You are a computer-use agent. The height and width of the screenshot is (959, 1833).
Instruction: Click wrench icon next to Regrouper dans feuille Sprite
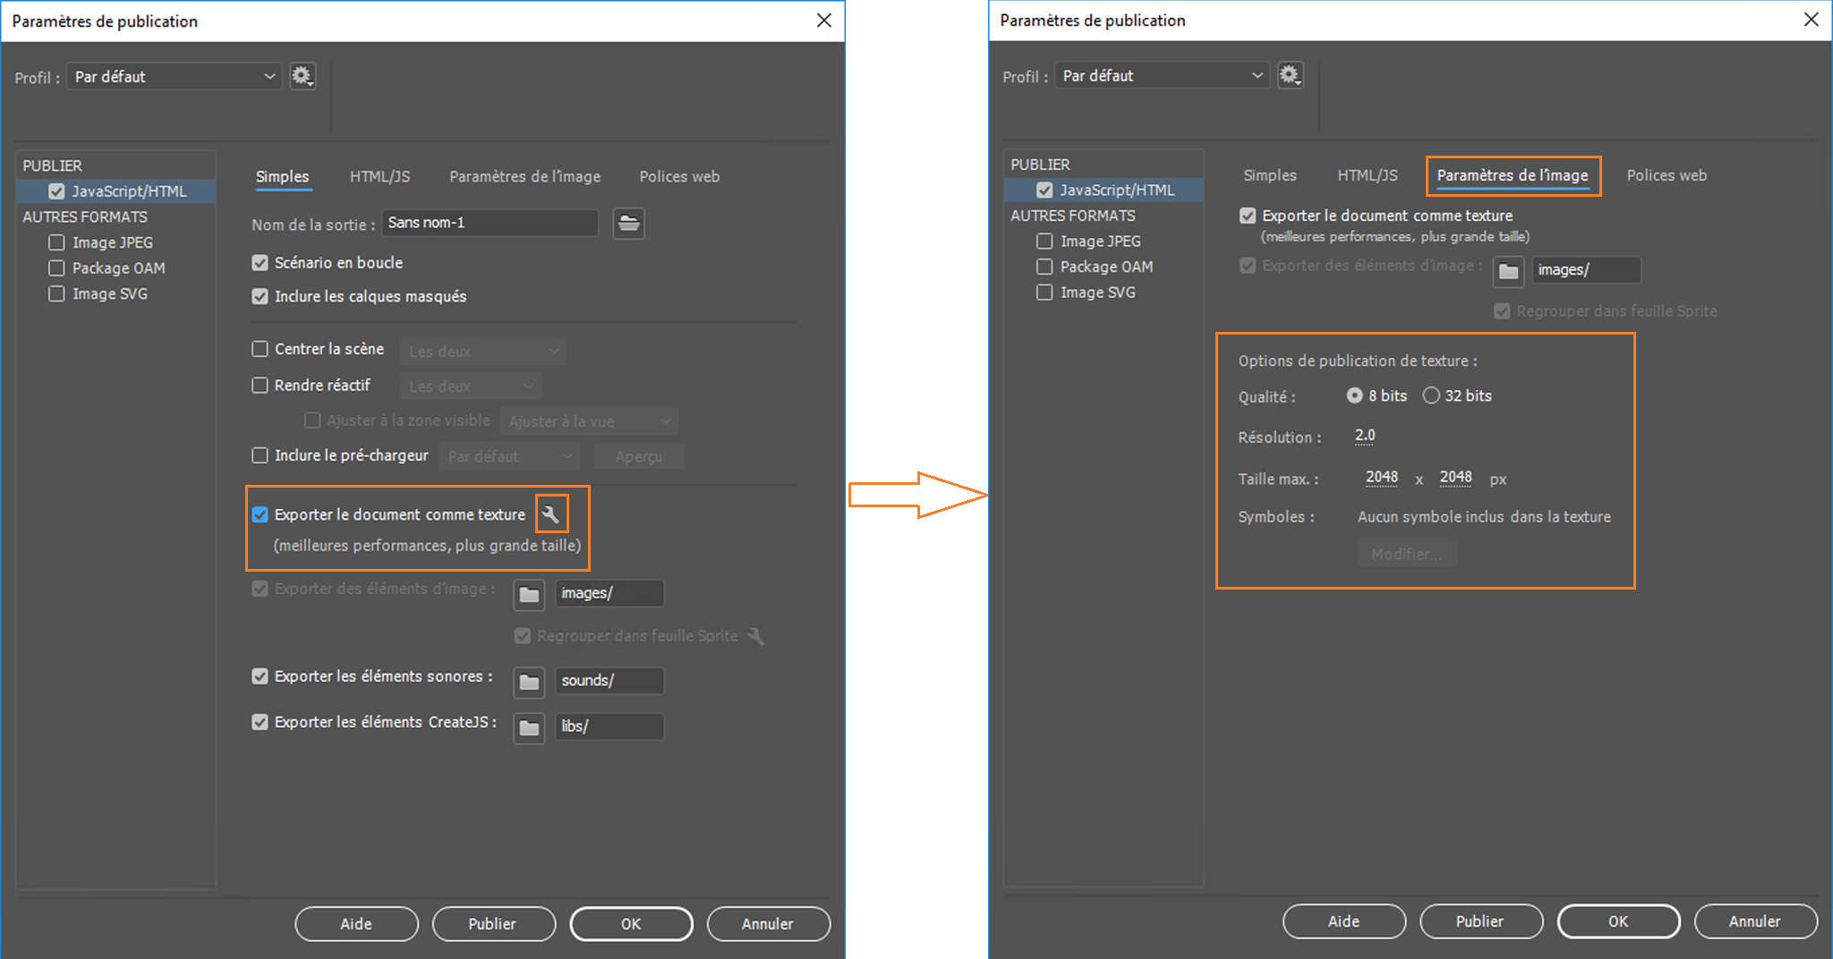point(756,636)
